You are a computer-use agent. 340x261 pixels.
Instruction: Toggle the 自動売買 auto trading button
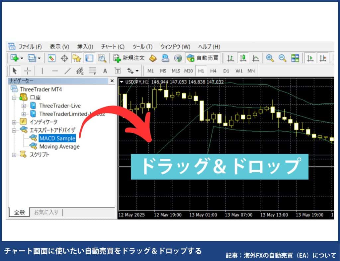[203, 58]
